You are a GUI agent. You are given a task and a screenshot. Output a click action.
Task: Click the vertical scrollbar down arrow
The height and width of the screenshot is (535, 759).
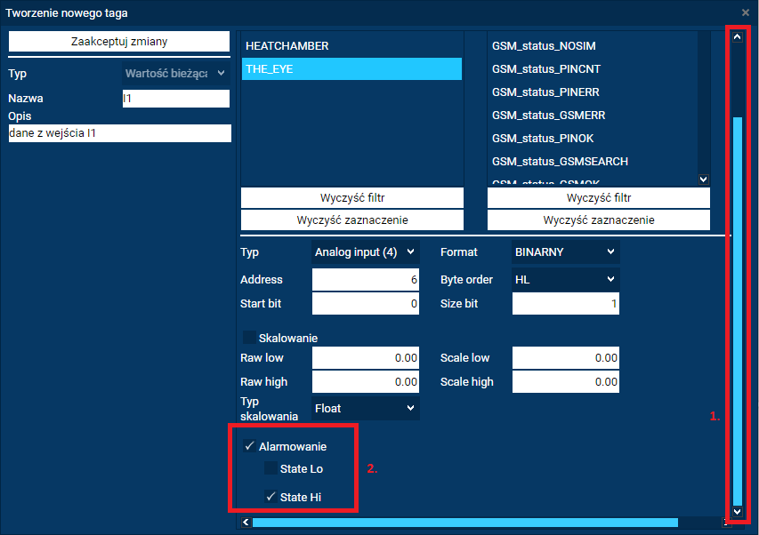click(737, 512)
